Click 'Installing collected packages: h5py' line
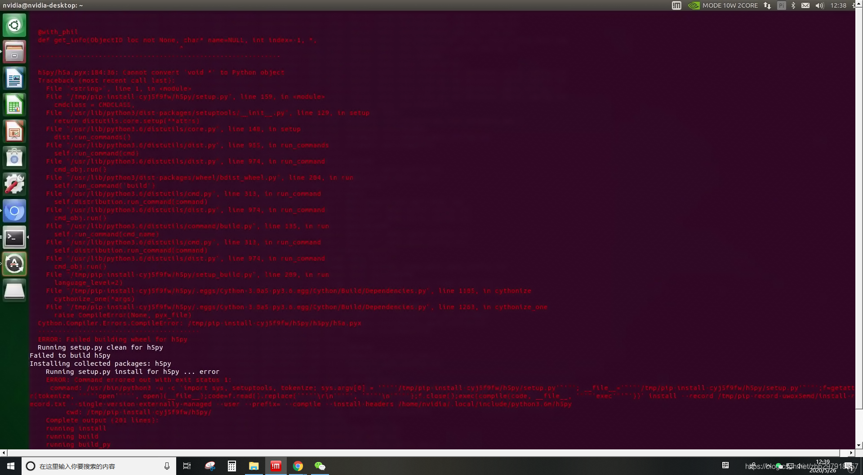 tap(100, 364)
